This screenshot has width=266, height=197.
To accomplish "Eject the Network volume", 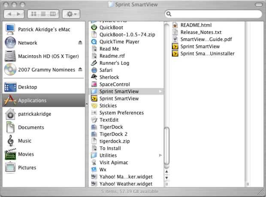I will 80,42.
